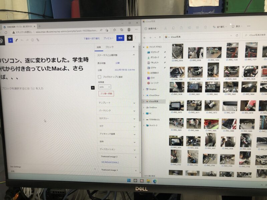This screenshot has height=200, width=267.
Task: Go up one folder level in Explorer
Action: coord(160,37)
